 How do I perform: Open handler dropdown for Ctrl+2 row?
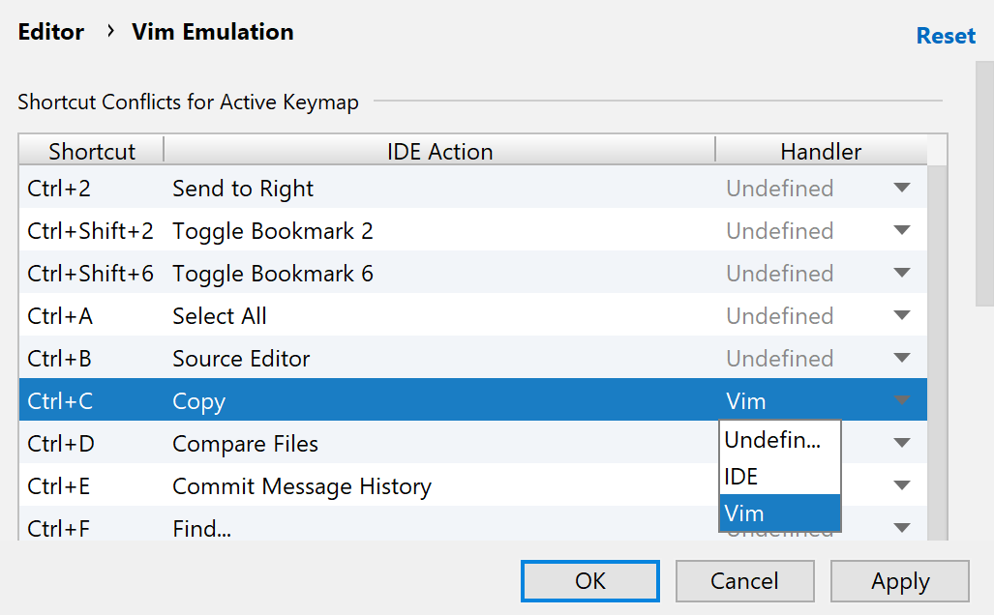point(902,189)
